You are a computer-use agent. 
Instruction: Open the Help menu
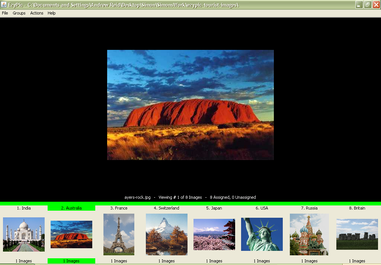(x=52, y=13)
